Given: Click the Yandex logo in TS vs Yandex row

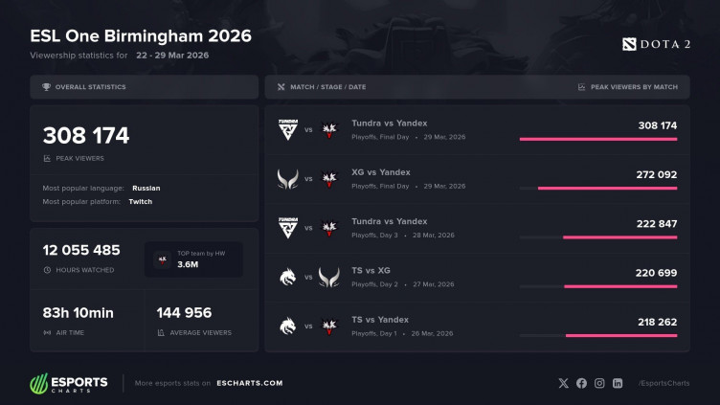Looking at the screenshot, I should pyautogui.click(x=331, y=326).
